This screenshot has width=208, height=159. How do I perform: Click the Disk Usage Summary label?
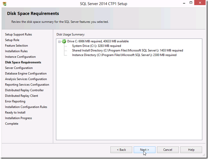(71, 34)
